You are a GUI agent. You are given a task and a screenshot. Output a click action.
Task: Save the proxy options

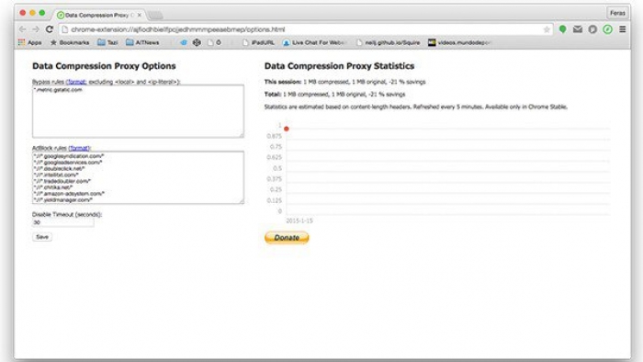[x=42, y=236]
